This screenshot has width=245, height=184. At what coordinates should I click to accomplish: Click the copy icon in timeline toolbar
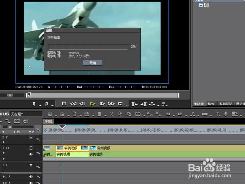pos(121,114)
